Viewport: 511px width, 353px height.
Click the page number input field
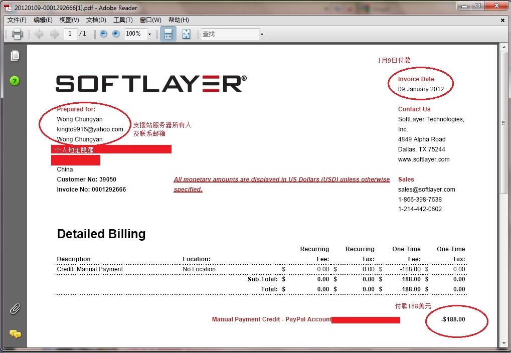[70, 34]
